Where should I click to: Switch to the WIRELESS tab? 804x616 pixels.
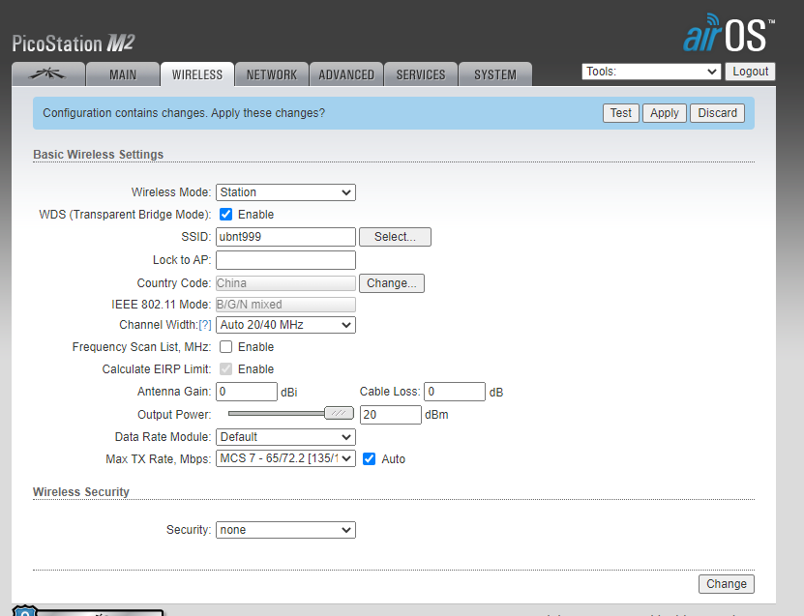tap(197, 74)
